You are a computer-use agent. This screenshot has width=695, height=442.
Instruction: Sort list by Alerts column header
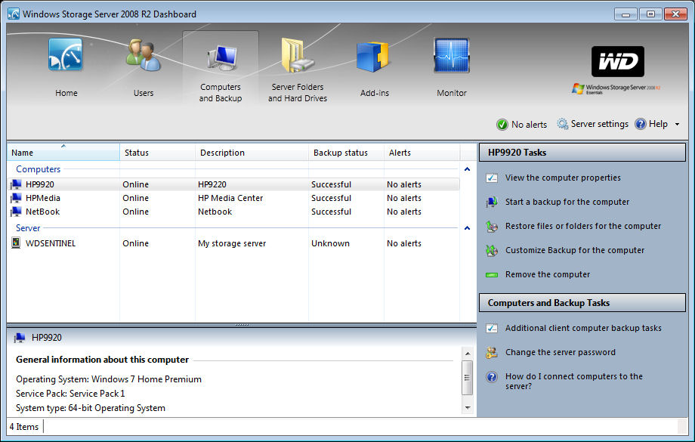422,152
